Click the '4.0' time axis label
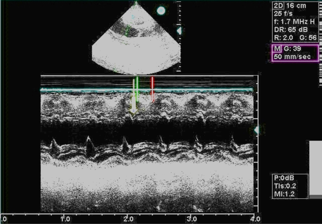This screenshot has width=322, height=224. coord(255,219)
